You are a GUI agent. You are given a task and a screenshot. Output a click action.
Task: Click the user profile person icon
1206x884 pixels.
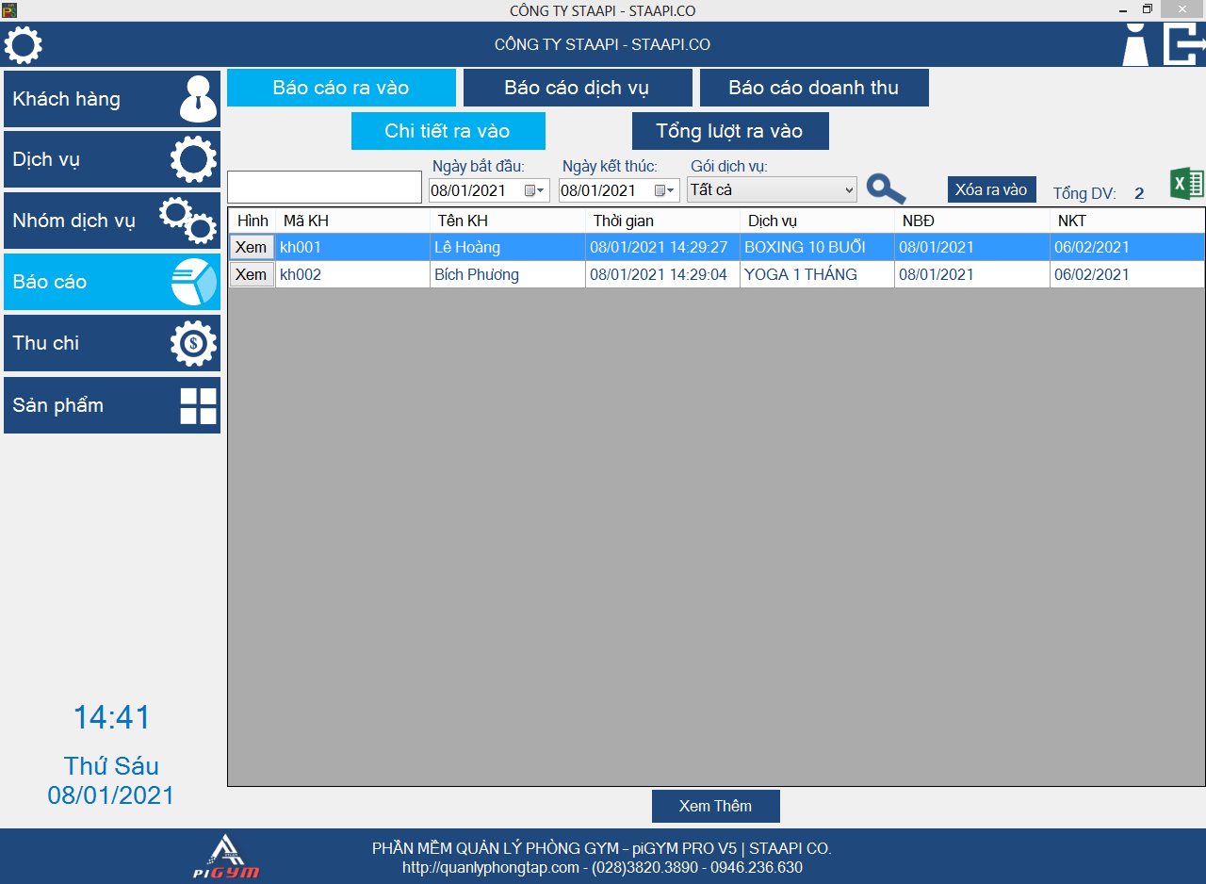click(x=1135, y=45)
